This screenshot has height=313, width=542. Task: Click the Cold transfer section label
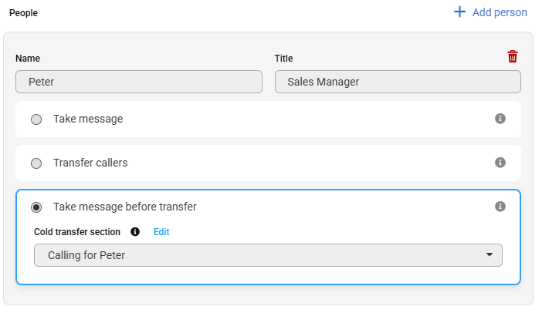point(77,232)
